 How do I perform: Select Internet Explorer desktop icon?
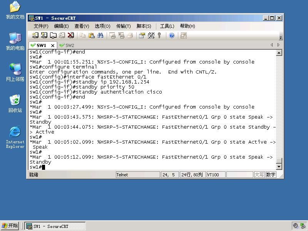click(x=15, y=137)
